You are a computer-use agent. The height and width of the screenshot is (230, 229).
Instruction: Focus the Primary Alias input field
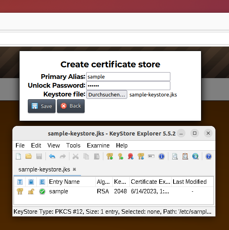coord(128,77)
